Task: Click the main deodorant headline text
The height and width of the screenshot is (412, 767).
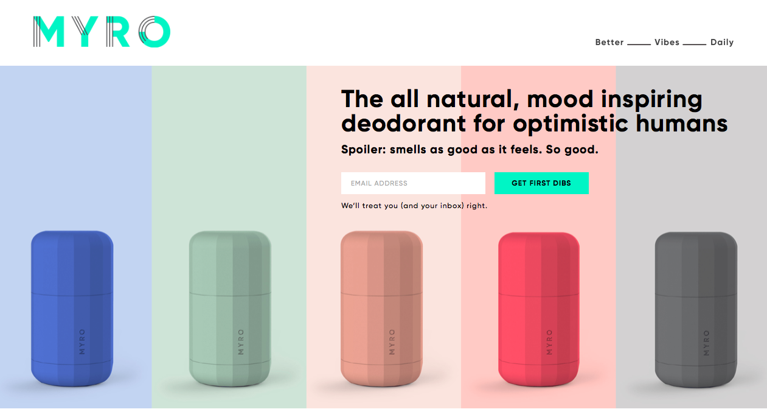Action: (534, 111)
